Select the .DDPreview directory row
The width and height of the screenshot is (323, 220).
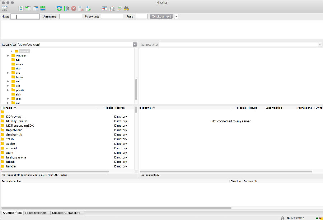coord(67,117)
